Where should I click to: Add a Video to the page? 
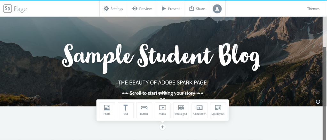[x=162, y=110]
